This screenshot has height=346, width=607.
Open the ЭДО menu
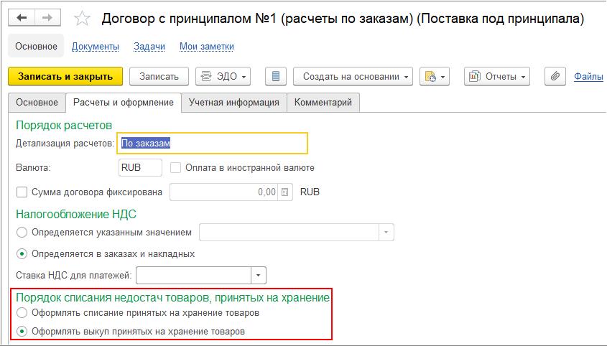(223, 76)
